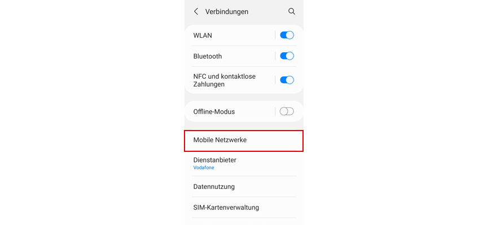The image size is (496, 225).
Task: Open Mobile Netzwerke
Action: point(244,141)
